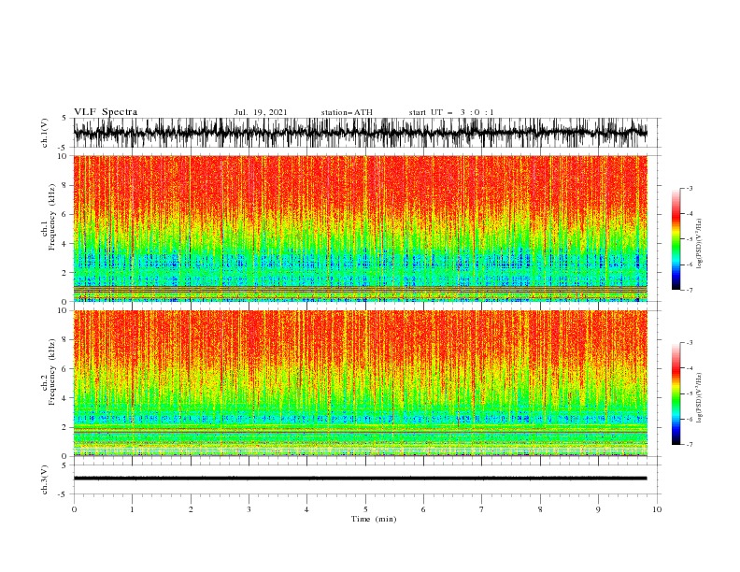Click the "ch.1(V)" waveform axis label
Image resolution: width=740 pixels, height=572 pixels.
[45, 133]
